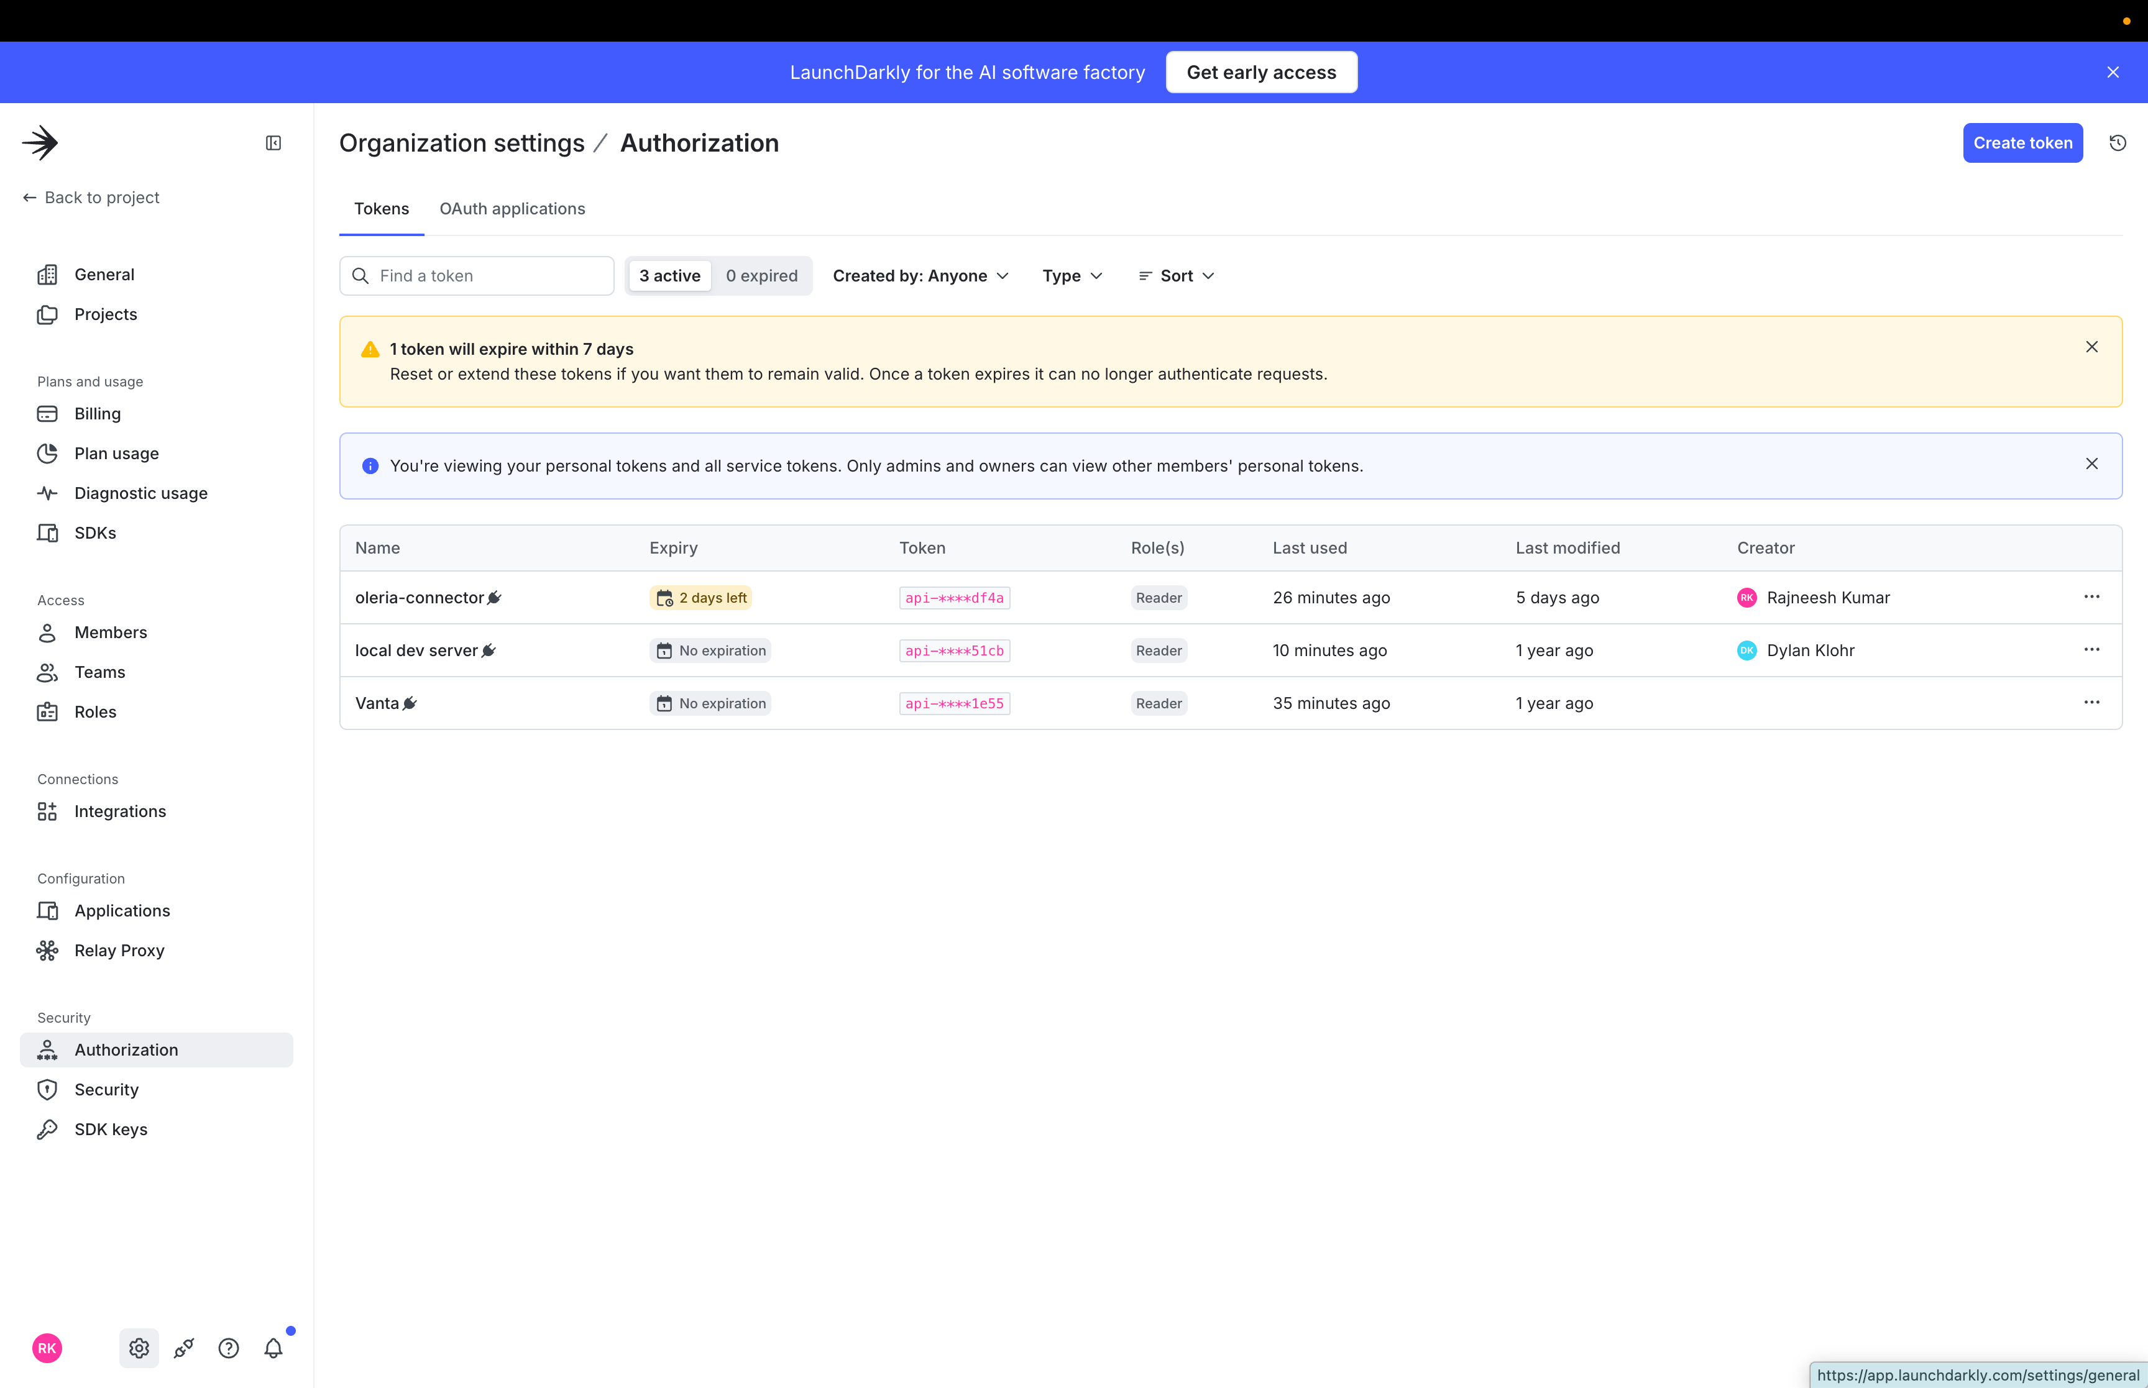Close the token expiry warning
This screenshot has width=2148, height=1388.
pos(2091,347)
